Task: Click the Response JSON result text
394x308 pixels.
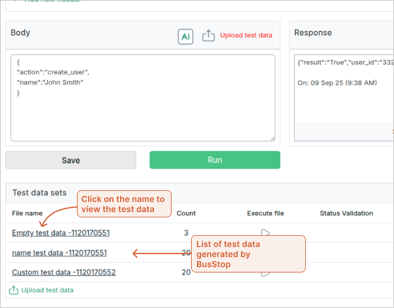Action: pyautogui.click(x=344, y=62)
